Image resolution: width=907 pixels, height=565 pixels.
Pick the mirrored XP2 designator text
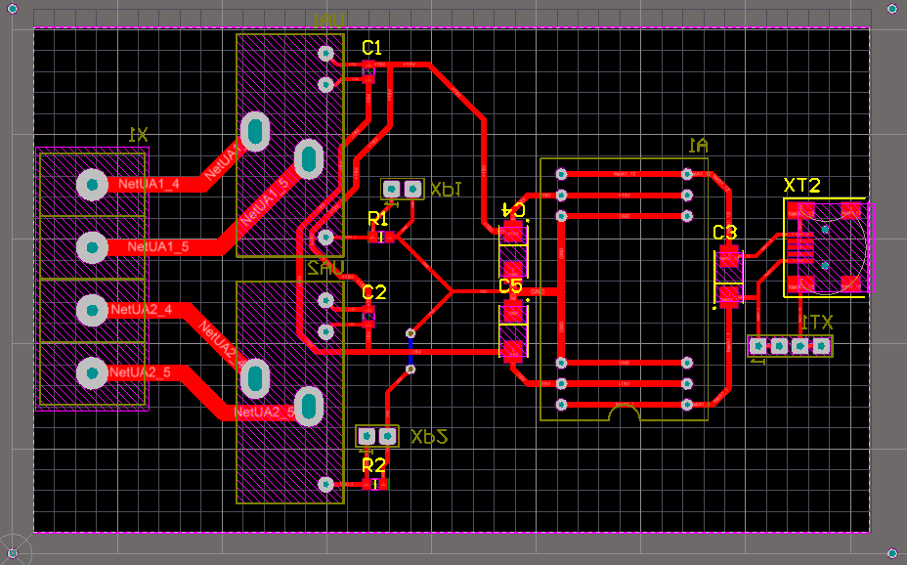429,437
